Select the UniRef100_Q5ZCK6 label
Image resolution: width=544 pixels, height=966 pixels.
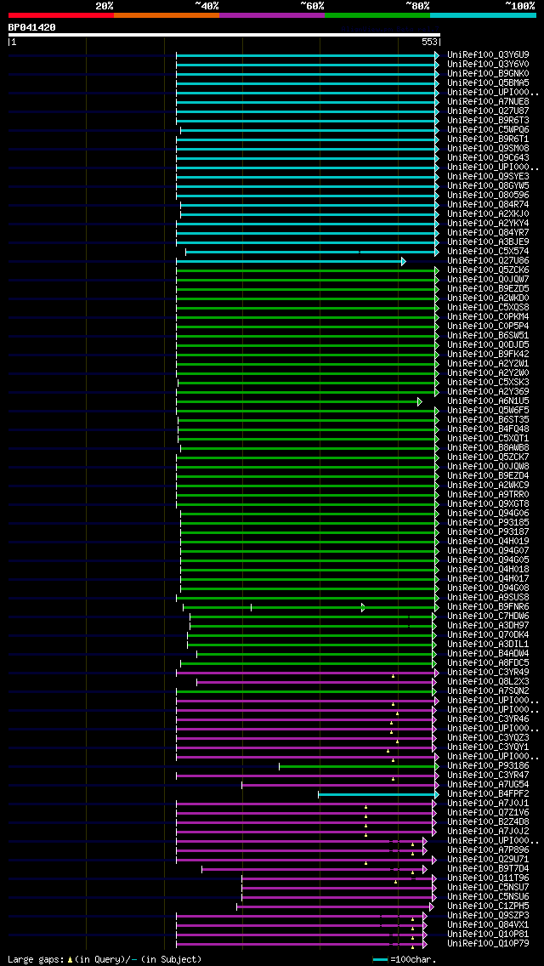coord(488,270)
